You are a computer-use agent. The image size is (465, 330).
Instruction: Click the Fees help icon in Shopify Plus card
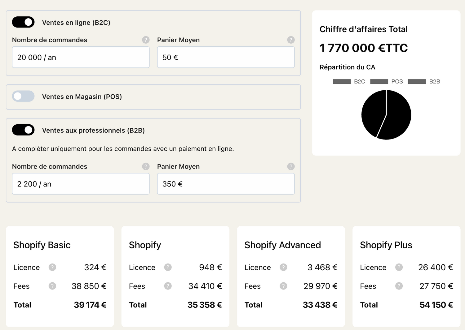(x=399, y=286)
